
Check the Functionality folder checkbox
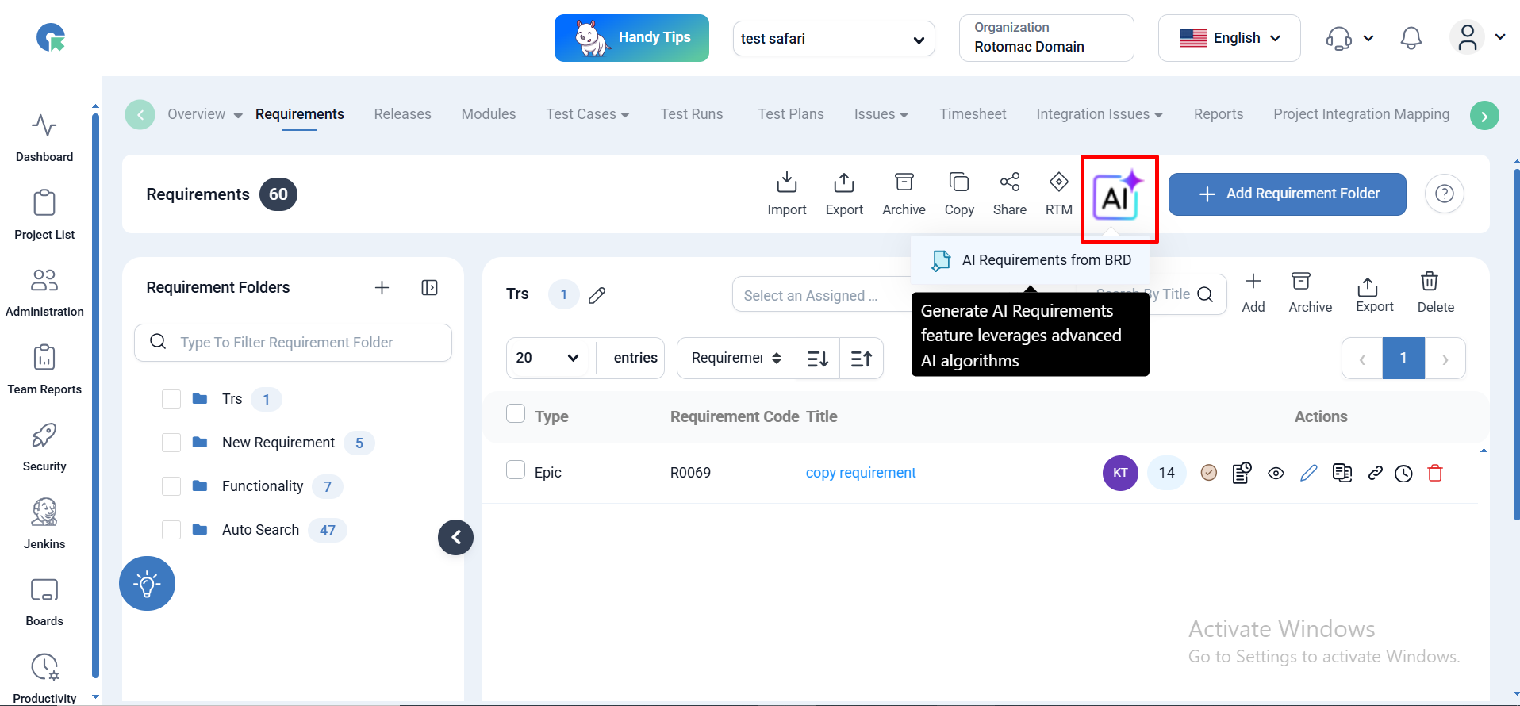point(171,486)
